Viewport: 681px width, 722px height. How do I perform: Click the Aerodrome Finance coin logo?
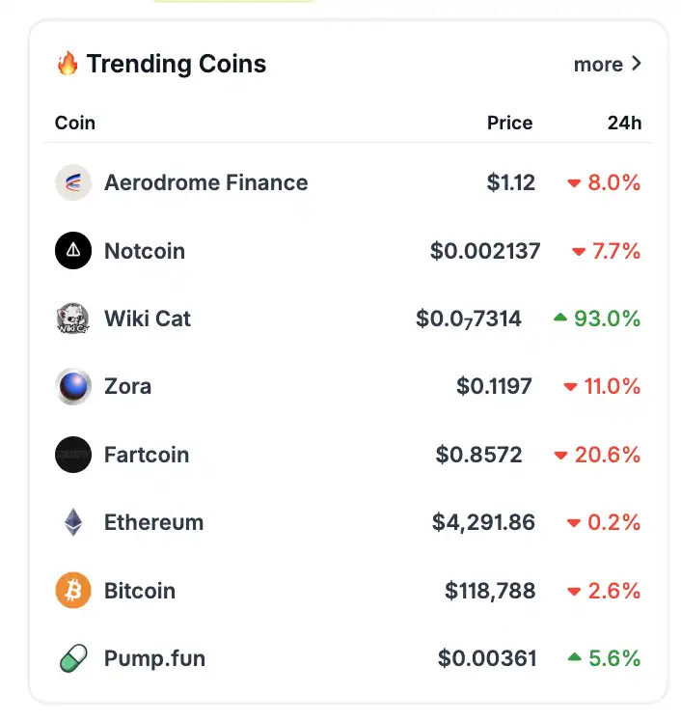tap(73, 182)
